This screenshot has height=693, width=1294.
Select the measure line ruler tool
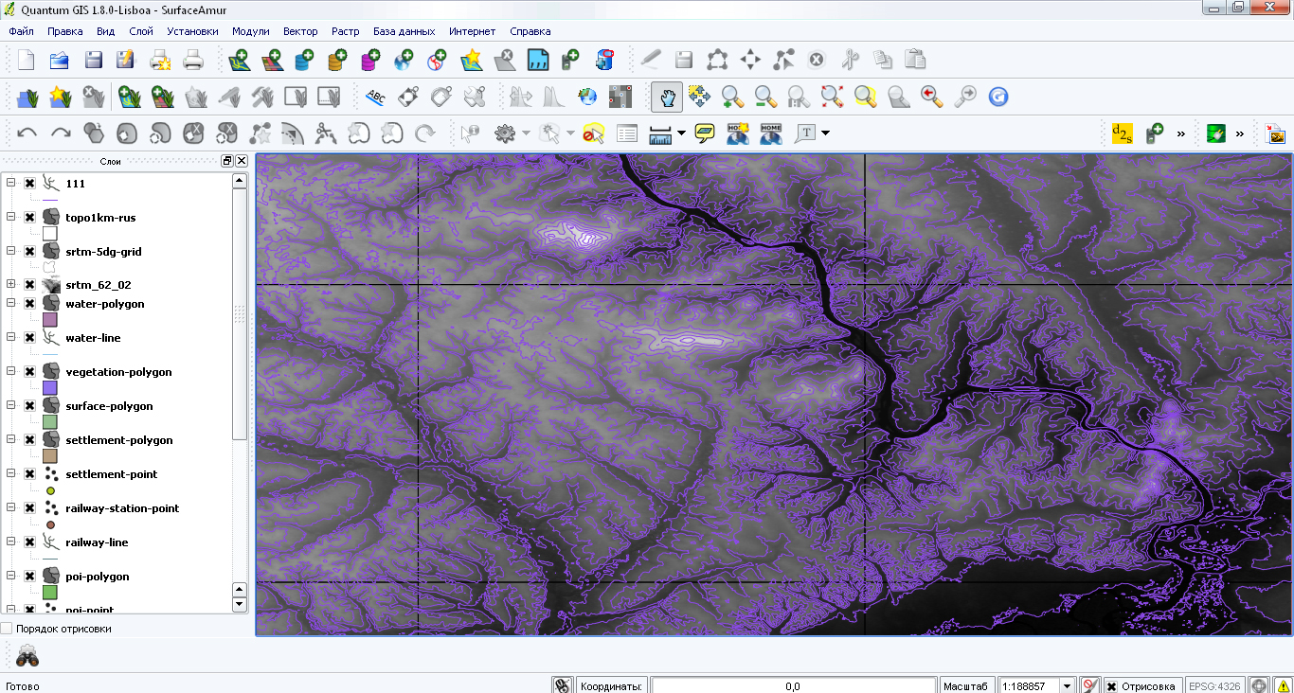pos(660,133)
